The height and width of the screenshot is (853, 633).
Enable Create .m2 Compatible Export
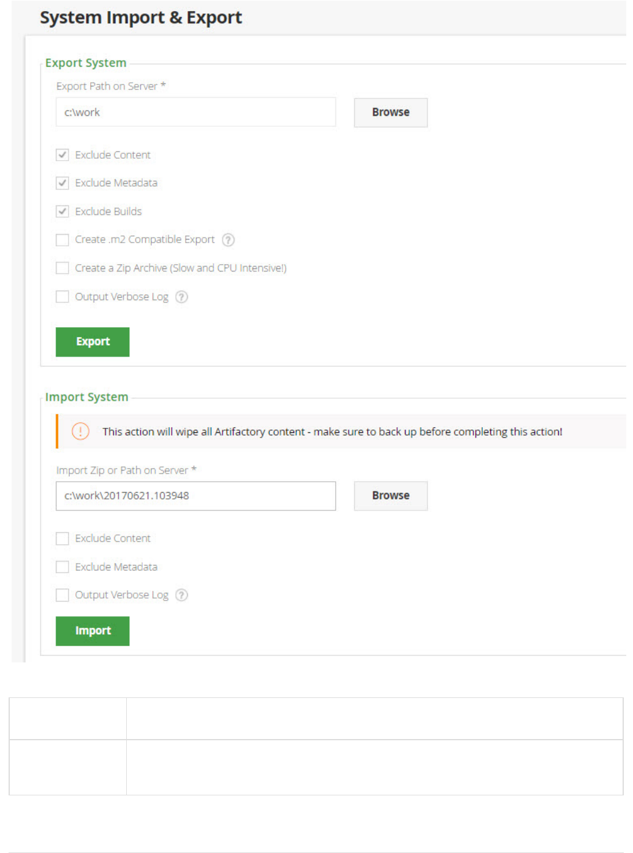(63, 240)
